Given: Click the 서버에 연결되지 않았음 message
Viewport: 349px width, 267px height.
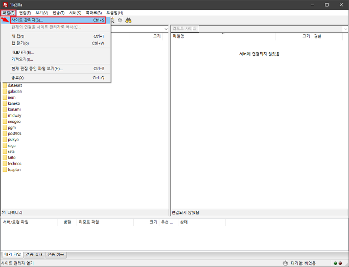Looking at the screenshot, I should (x=259, y=54).
